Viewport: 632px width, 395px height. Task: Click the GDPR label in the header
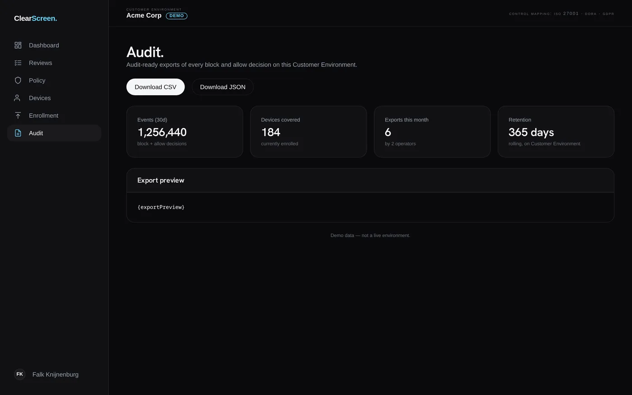609,14
